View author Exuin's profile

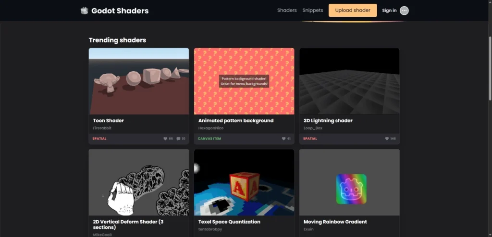coord(308,229)
